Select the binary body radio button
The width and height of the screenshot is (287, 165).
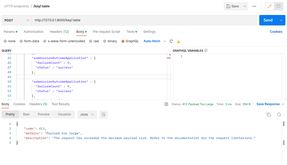(x=105, y=41)
